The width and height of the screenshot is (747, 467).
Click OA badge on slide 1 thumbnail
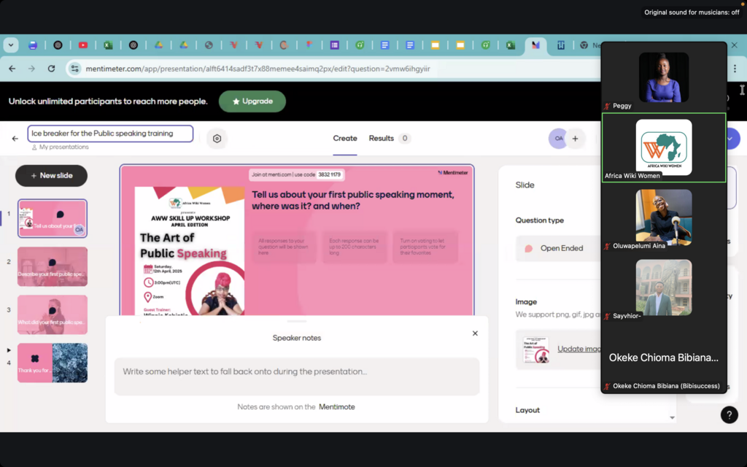(79, 230)
